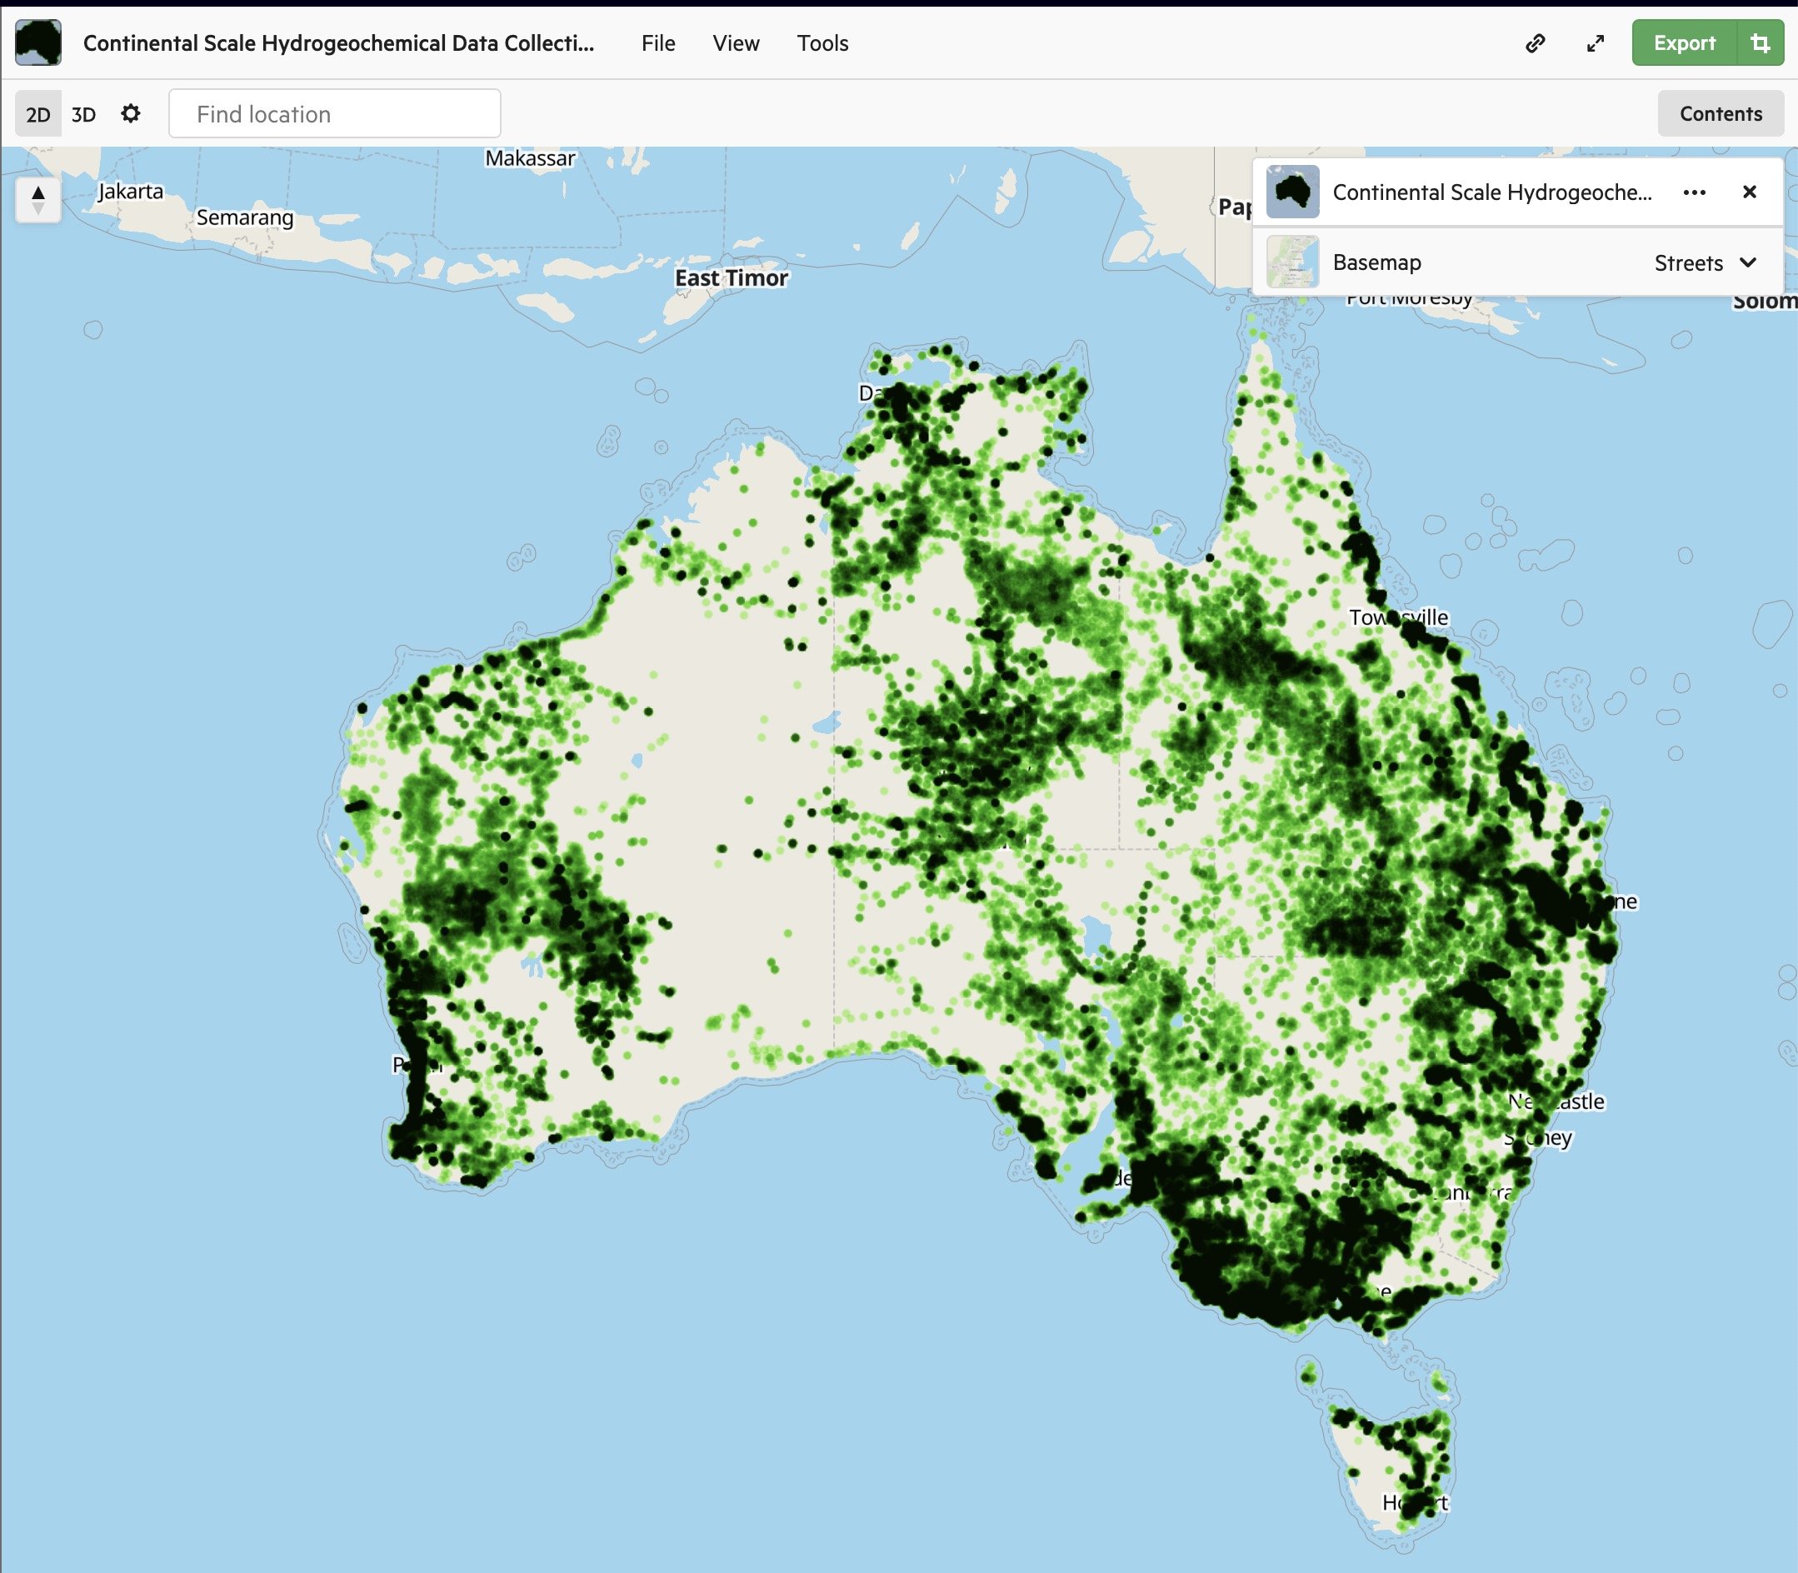Image resolution: width=1798 pixels, height=1573 pixels.
Task: Click the Continental Scale Hydrogeochemical title text
Action: tap(338, 43)
